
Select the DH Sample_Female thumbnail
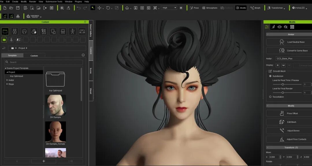[55, 131]
